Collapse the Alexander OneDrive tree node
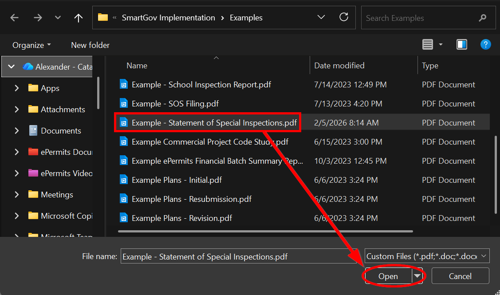 [x=12, y=67]
